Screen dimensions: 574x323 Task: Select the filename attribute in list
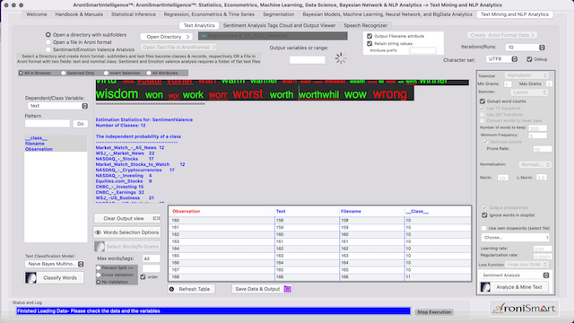(x=35, y=144)
